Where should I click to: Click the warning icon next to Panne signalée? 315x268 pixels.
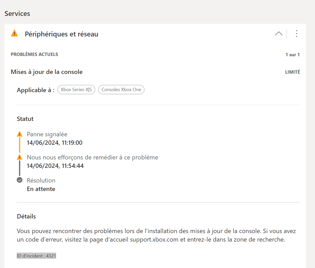click(x=19, y=134)
